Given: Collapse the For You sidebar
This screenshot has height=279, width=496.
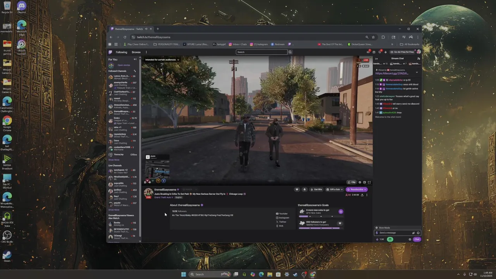Looking at the screenshot, I should pos(135,59).
